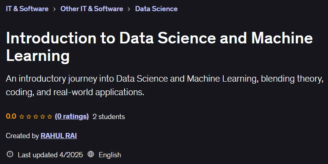Click the second breadcrumb chevron separator
This screenshot has height=164, width=328.
(x=129, y=9)
